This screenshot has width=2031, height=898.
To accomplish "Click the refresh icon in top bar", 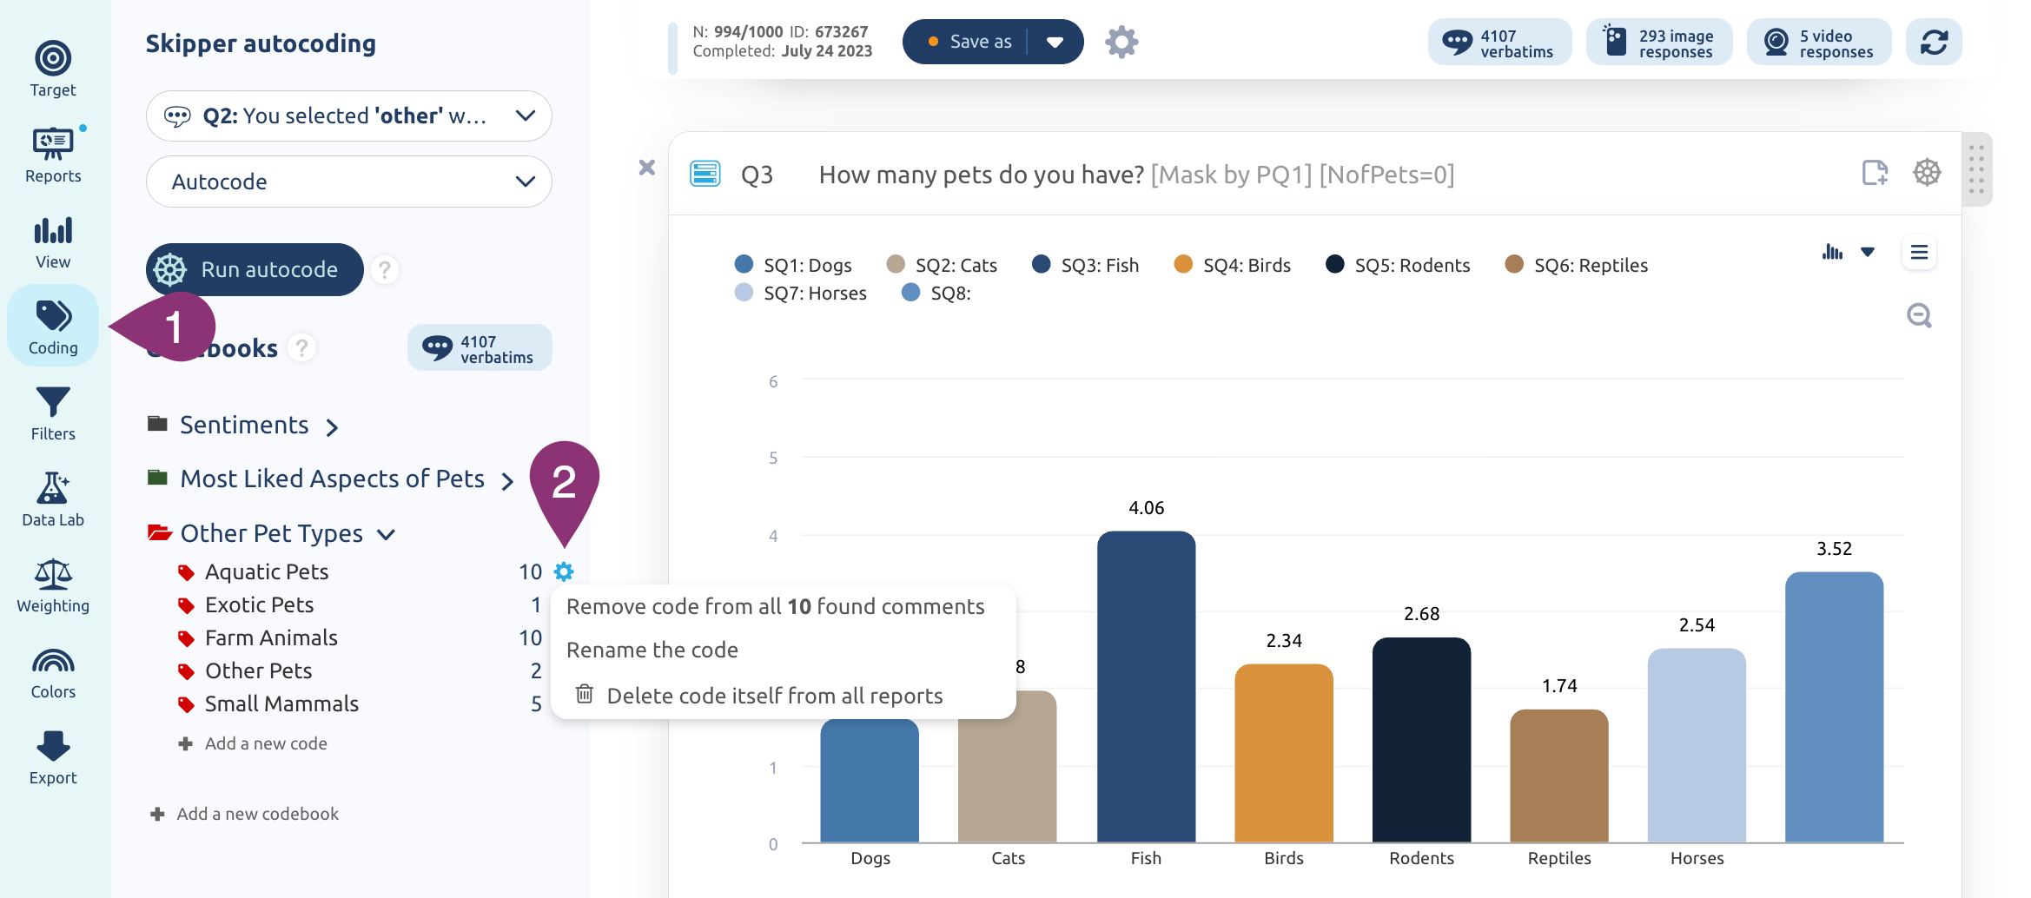I will pos(1934,42).
